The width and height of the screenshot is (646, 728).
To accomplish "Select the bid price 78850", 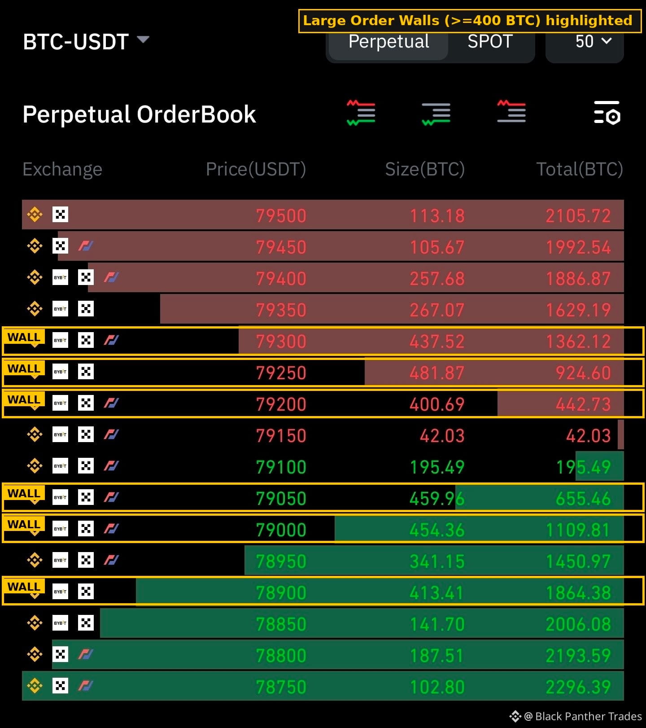I will [281, 624].
